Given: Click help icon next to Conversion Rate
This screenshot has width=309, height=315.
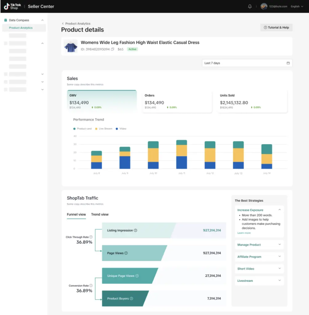Looking at the screenshot, I should pyautogui.click(x=91, y=286).
